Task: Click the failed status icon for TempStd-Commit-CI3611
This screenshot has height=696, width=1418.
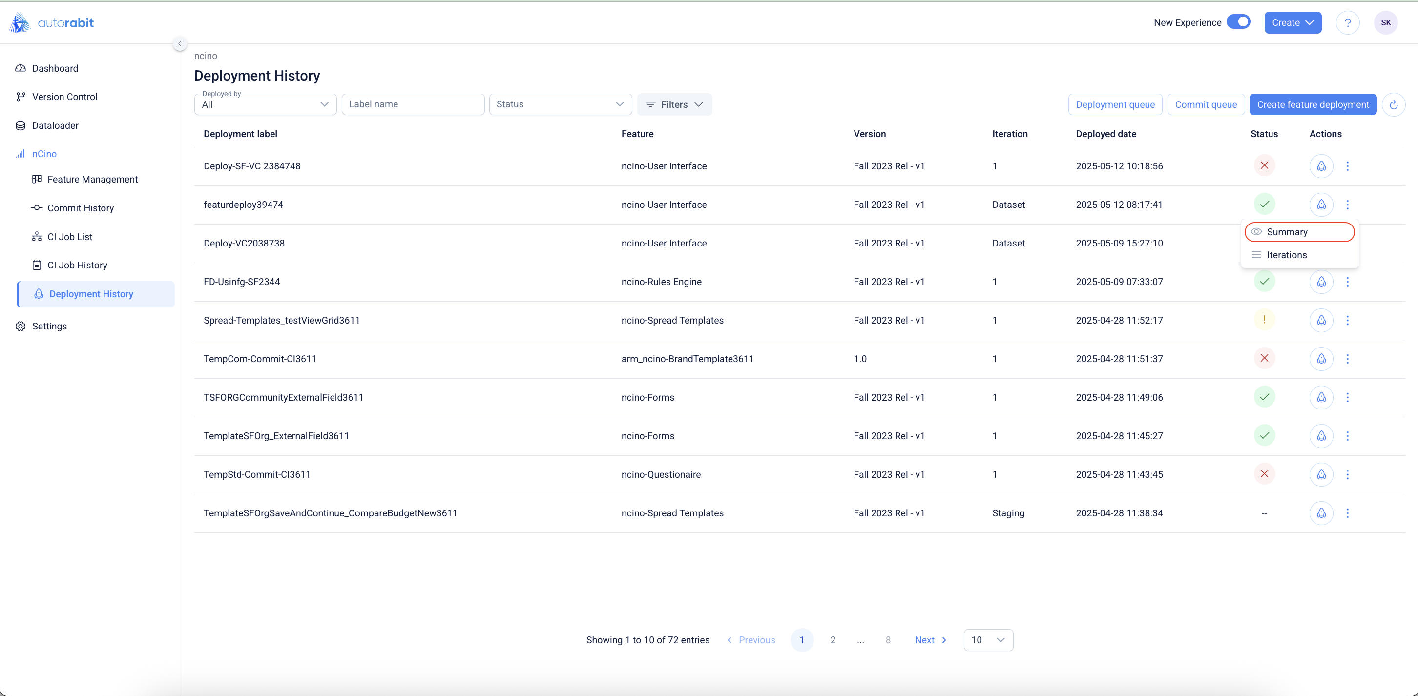Action: [1264, 474]
